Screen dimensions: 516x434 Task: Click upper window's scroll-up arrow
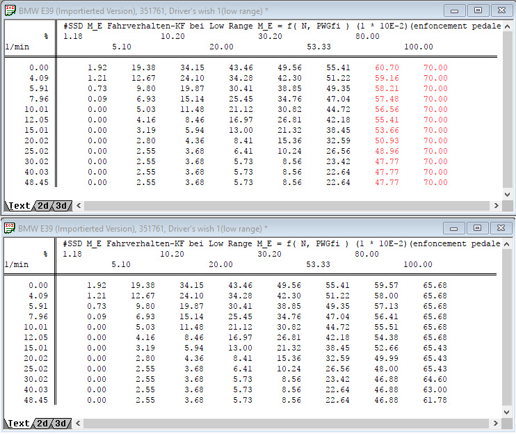(508, 26)
